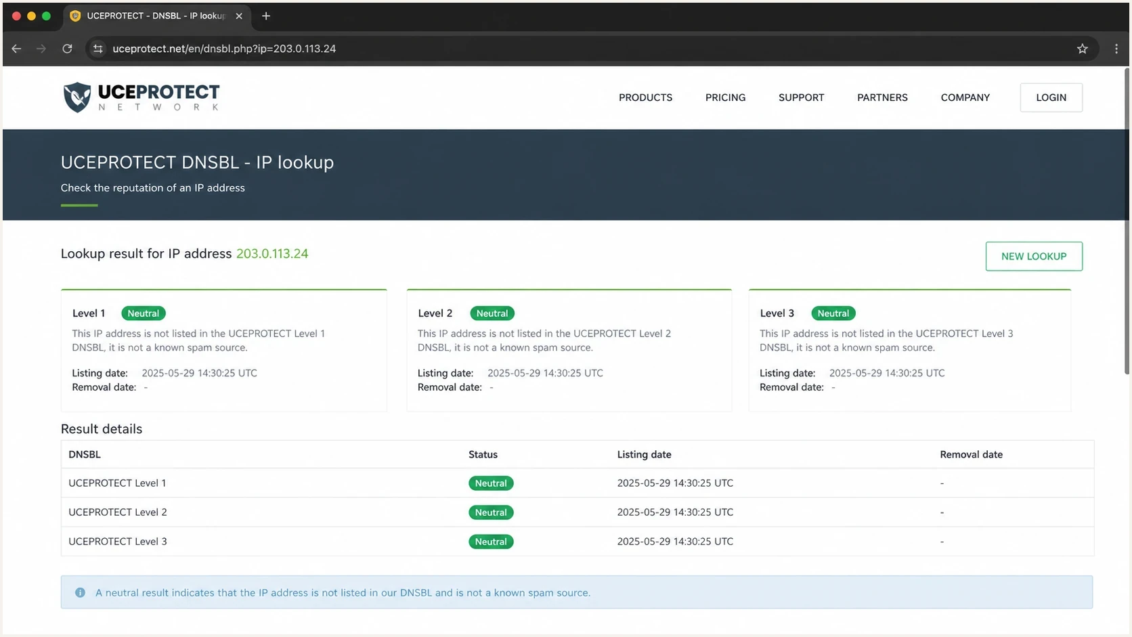
Task: Click the Level 1 card listing date value
Action: click(x=199, y=373)
